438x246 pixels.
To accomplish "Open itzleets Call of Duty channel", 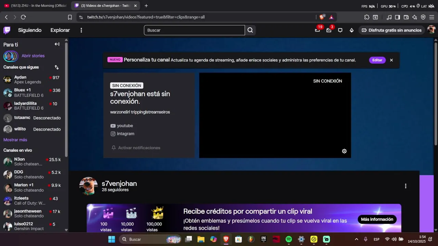I will coord(33,201).
